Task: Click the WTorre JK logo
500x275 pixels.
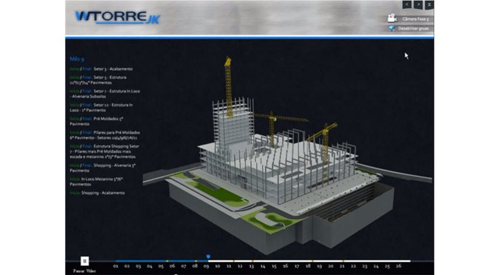Action: coord(117,17)
